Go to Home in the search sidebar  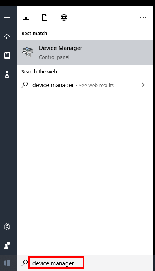7,36
